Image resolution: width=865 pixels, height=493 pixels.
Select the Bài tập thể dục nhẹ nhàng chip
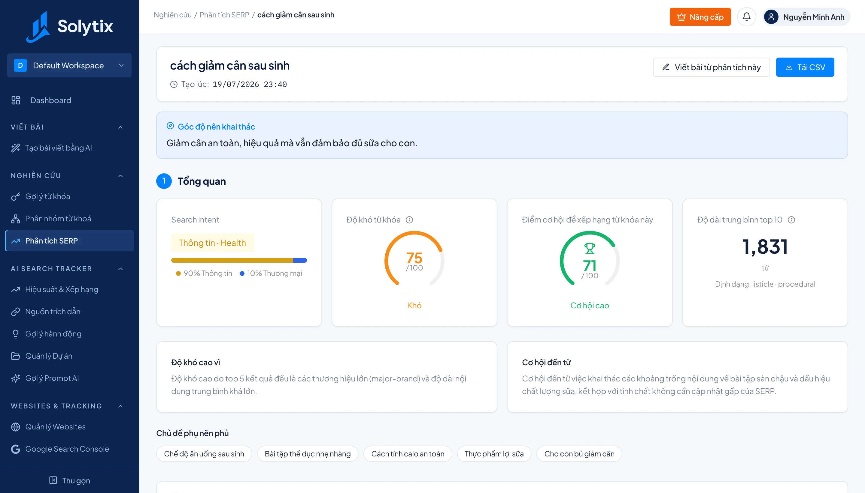point(308,454)
